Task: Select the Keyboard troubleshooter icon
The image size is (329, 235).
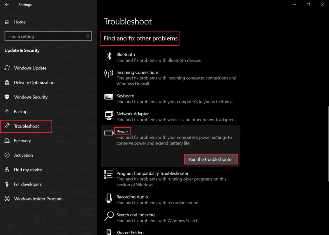Action: [109, 96]
